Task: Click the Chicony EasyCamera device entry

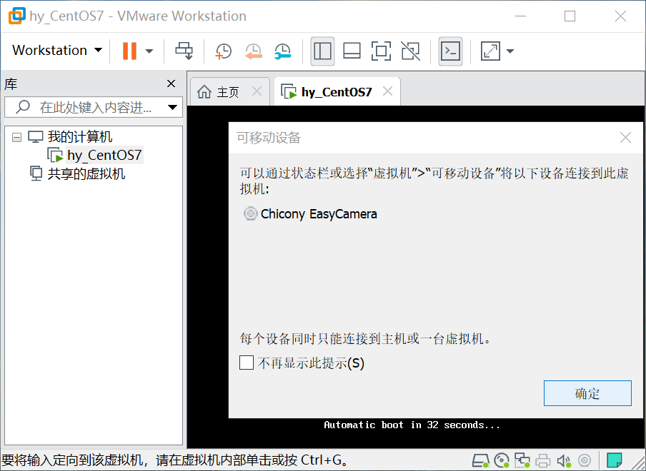Action: click(310, 214)
